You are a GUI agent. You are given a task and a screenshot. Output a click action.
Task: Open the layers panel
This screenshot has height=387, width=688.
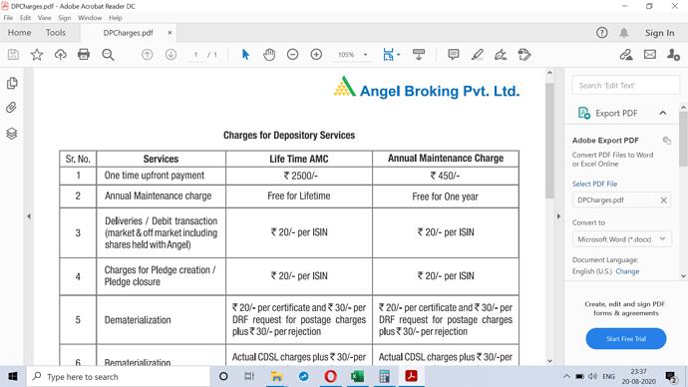coord(12,134)
